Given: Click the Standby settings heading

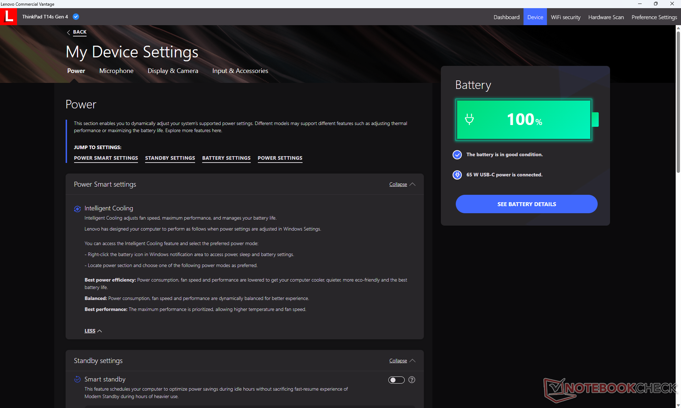Looking at the screenshot, I should point(98,361).
